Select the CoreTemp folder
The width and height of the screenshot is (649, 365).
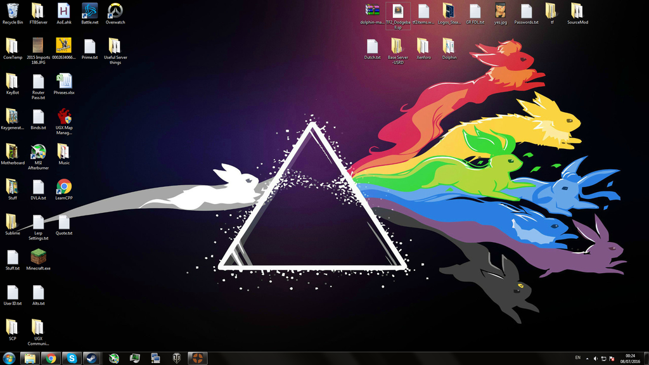pyautogui.click(x=13, y=49)
